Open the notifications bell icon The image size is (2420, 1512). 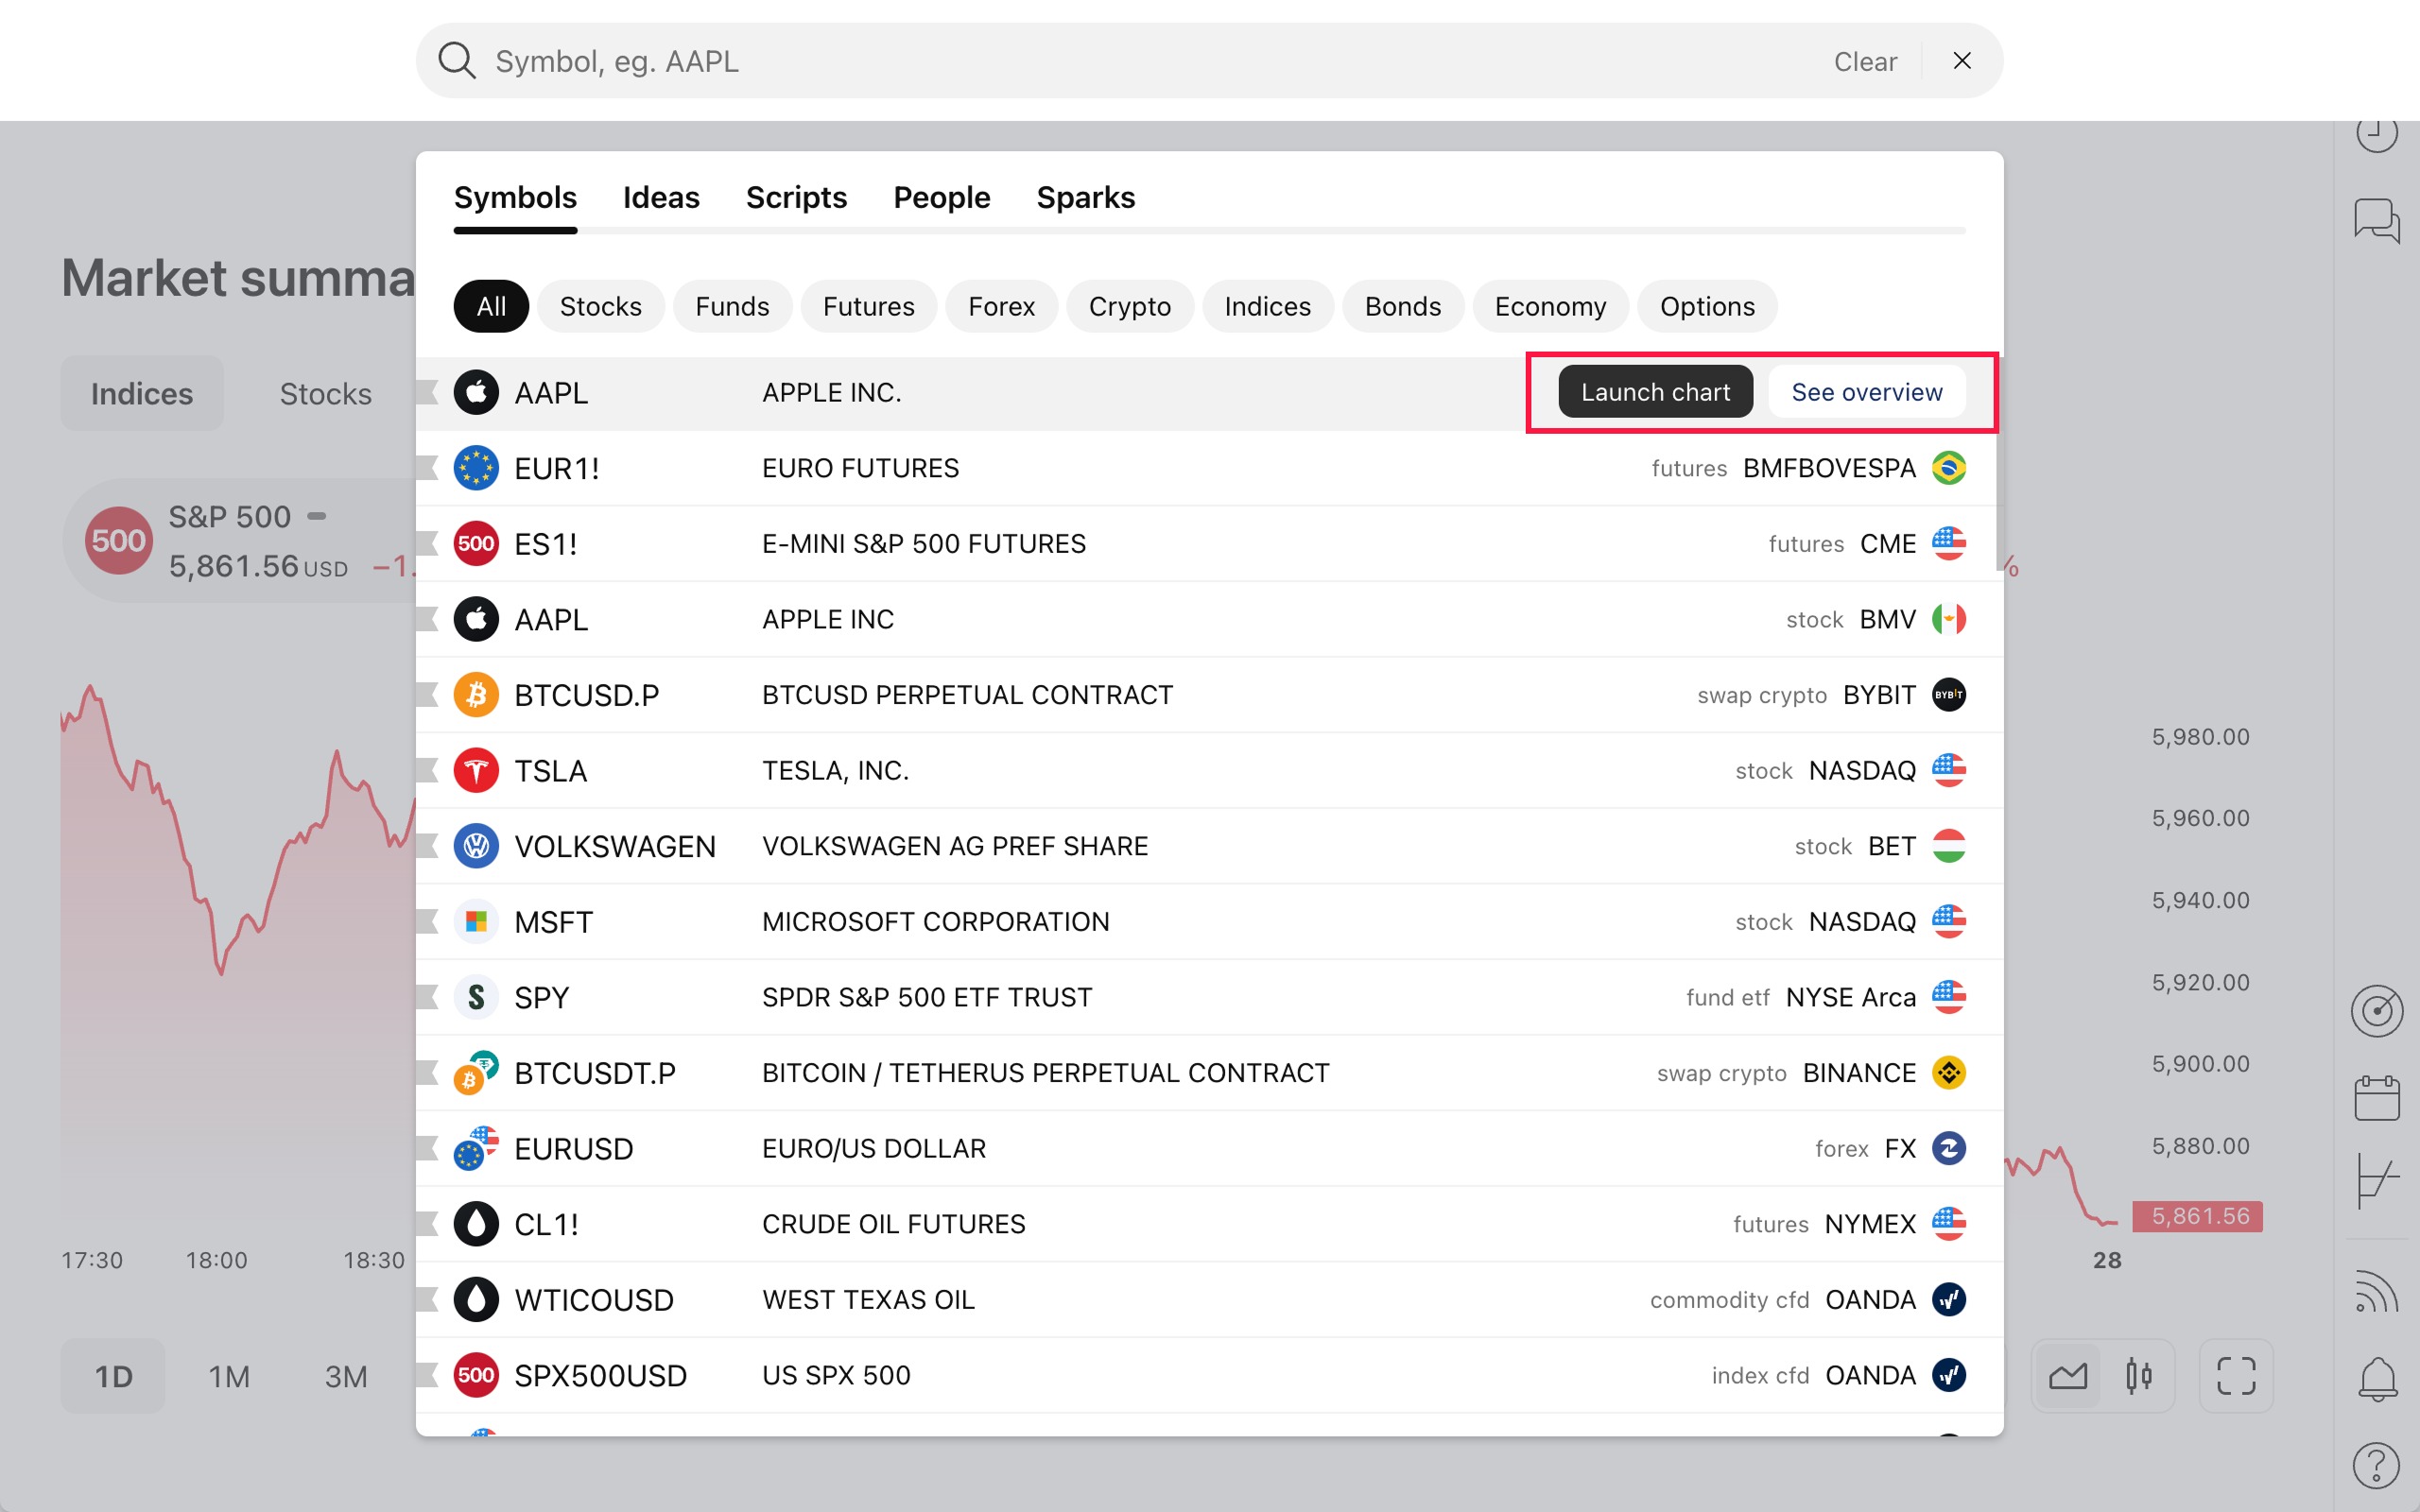pyautogui.click(x=2376, y=1378)
